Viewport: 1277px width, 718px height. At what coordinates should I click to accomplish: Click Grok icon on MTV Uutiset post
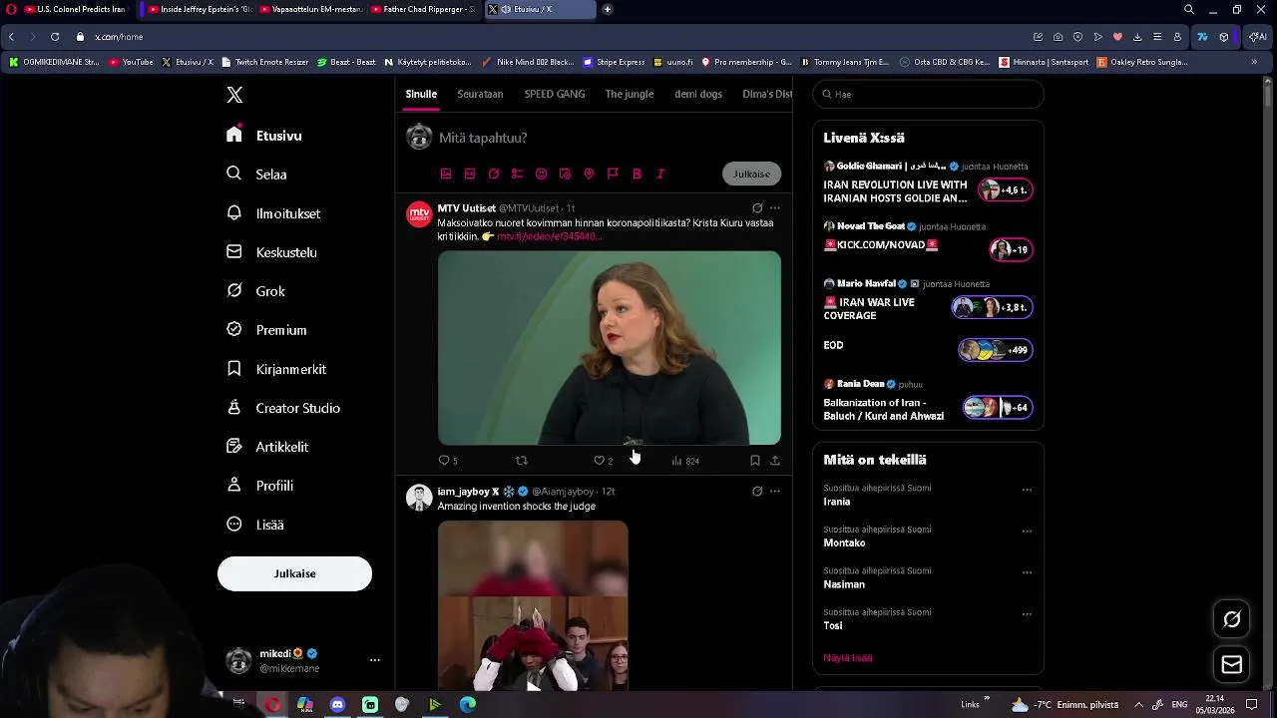[757, 208]
